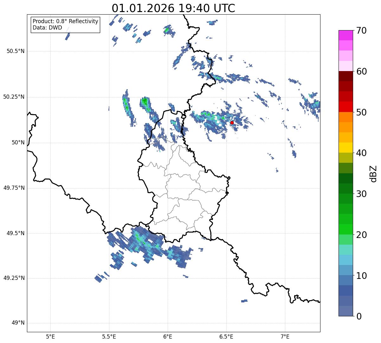
Task: Click the Product: 0.8° Reflectivity label
Action: pos(66,21)
